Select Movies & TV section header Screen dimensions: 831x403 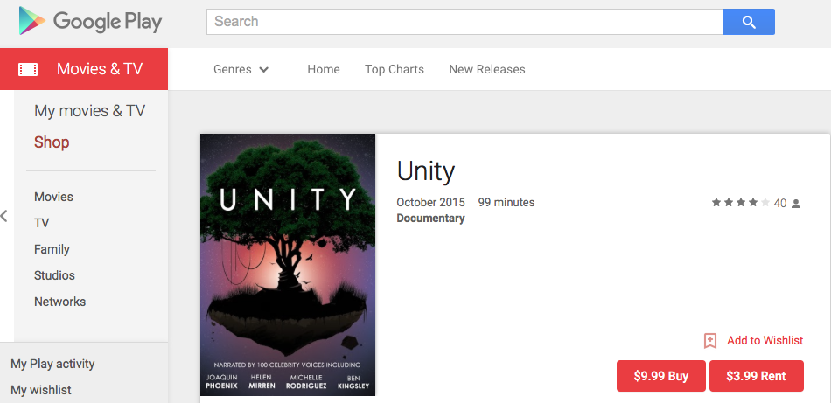coord(84,69)
